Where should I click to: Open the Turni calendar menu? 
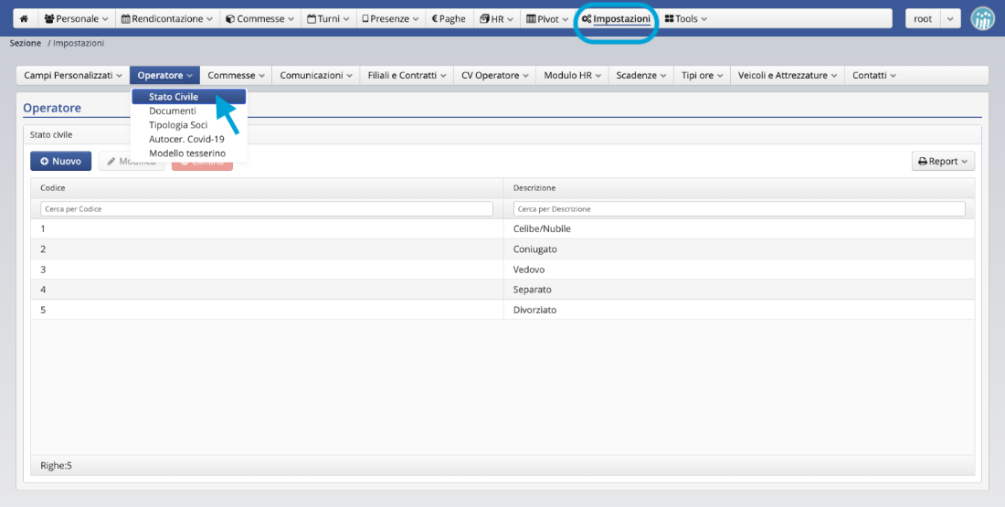(328, 18)
